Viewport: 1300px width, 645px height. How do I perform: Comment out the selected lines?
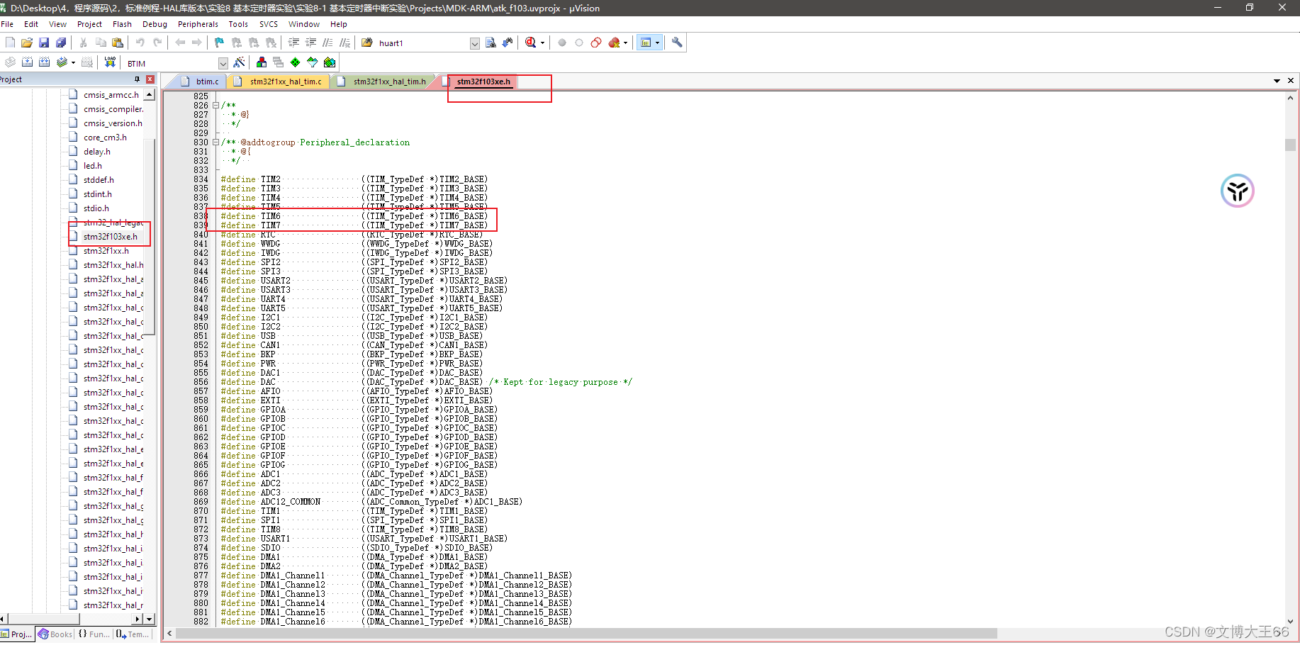coord(327,43)
